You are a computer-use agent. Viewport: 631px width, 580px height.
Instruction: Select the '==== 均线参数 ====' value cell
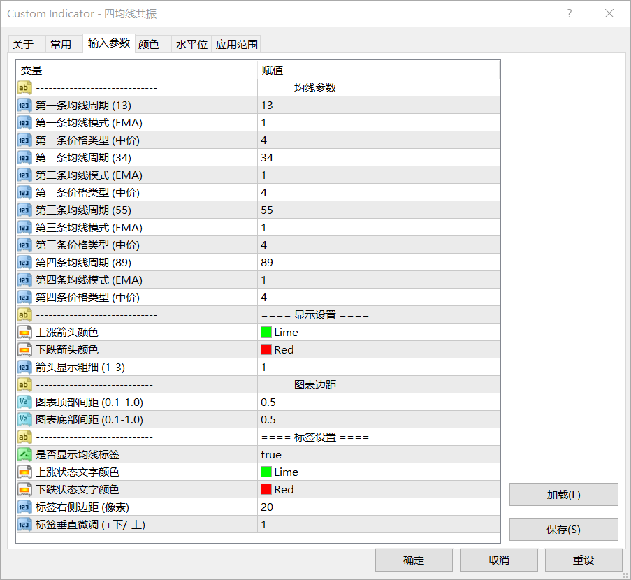pos(379,88)
